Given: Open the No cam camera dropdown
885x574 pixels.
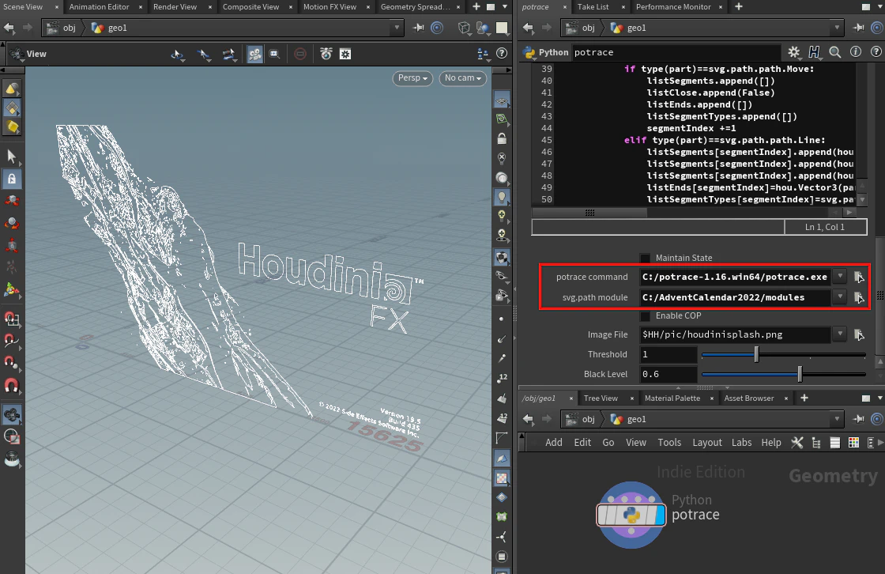Looking at the screenshot, I should [463, 78].
